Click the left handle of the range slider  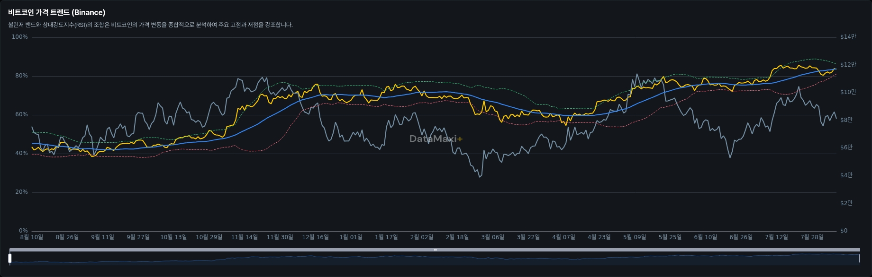pyautogui.click(x=10, y=258)
